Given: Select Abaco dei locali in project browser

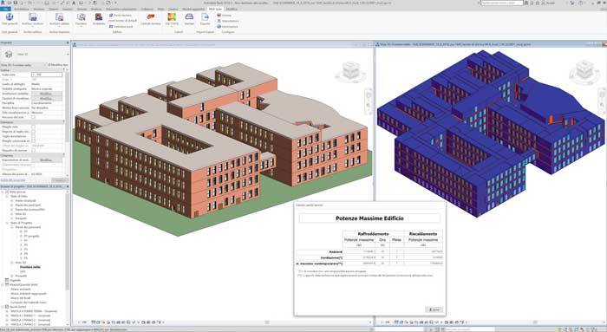Looking at the screenshot, I should point(21,298).
